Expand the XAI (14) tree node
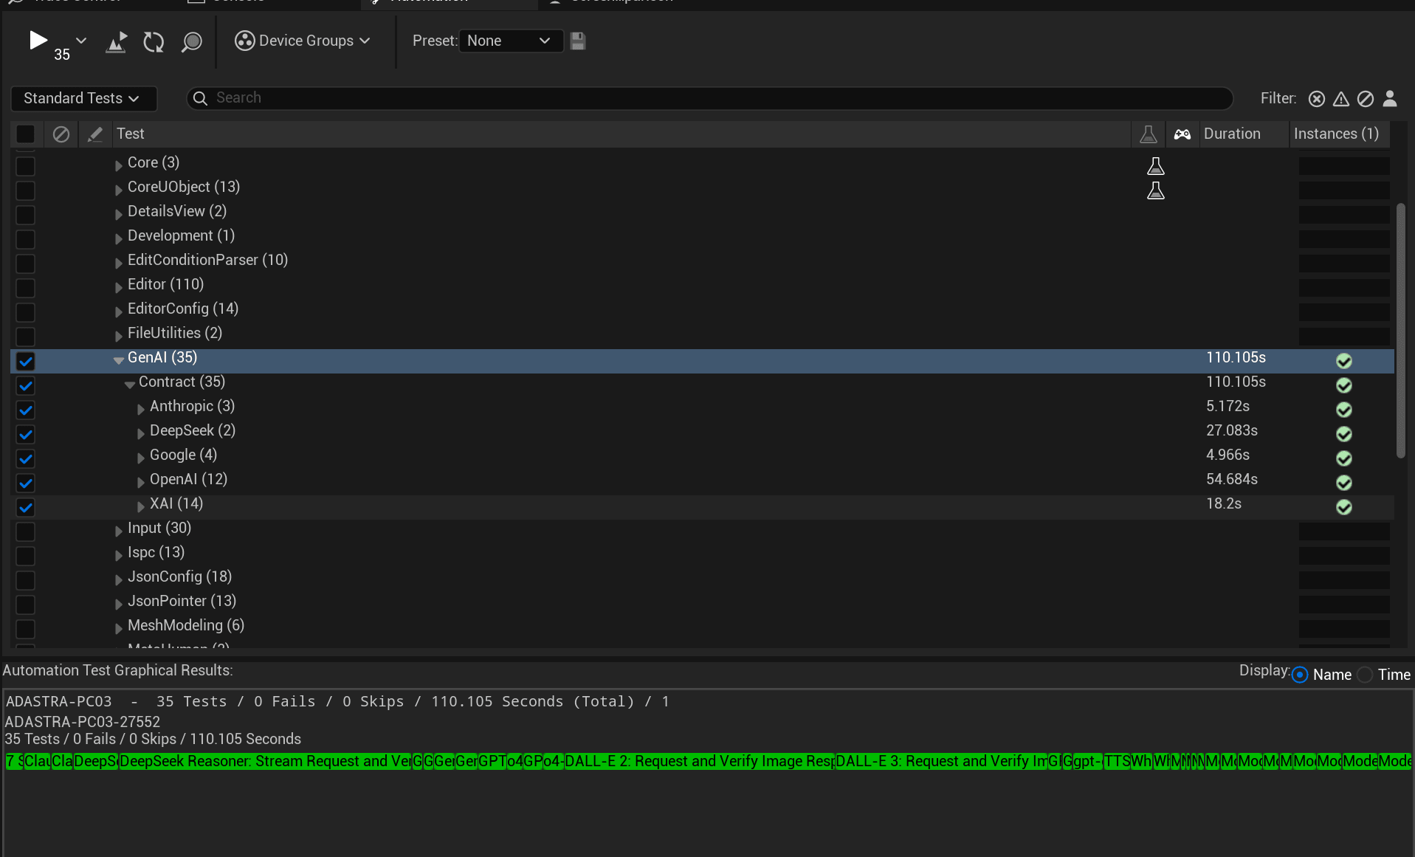The image size is (1415, 857). point(141,506)
